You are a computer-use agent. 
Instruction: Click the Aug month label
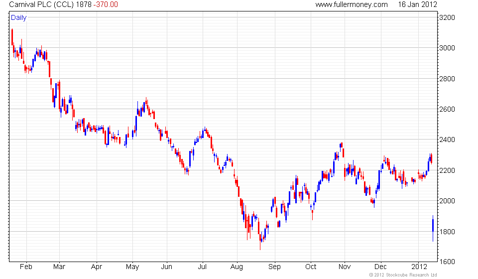pos(237,267)
